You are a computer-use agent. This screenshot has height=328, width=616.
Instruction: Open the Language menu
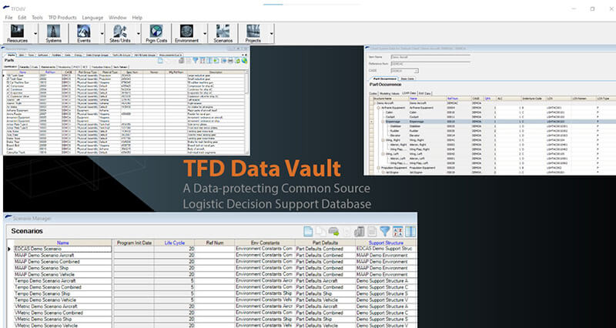(92, 18)
